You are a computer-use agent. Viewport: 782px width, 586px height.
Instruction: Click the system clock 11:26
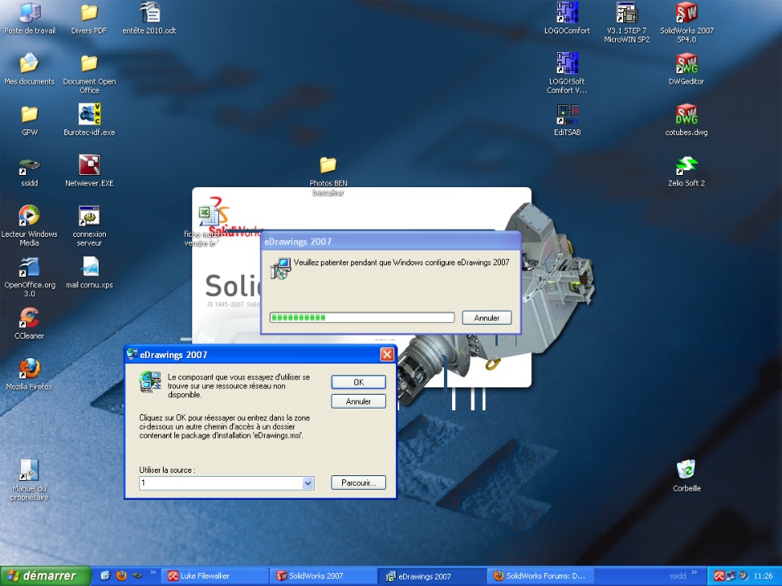coord(763,576)
